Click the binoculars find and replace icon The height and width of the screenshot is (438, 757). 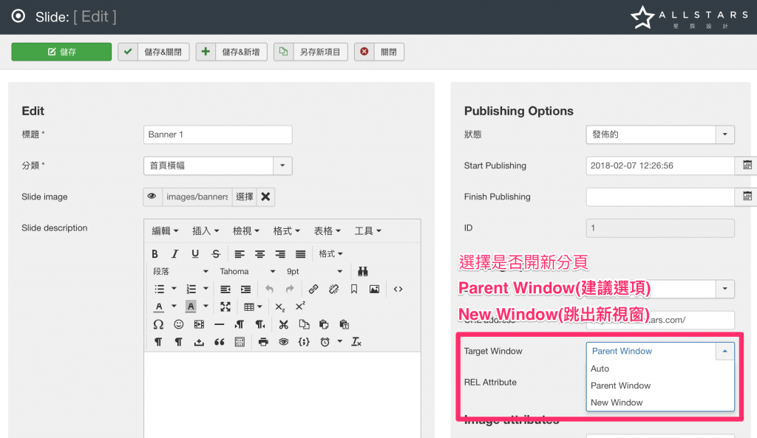coord(363,271)
